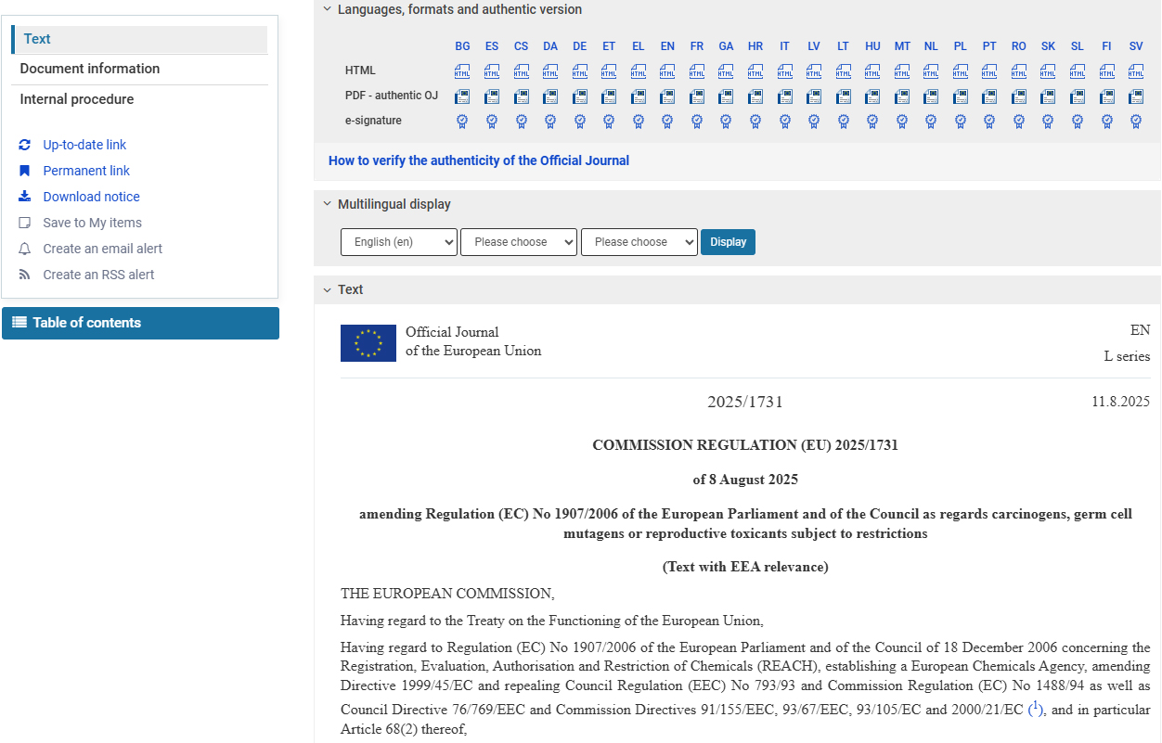1162x743 pixels.
Task: Open the Swedish HTML version icon
Action: [x=1135, y=71]
